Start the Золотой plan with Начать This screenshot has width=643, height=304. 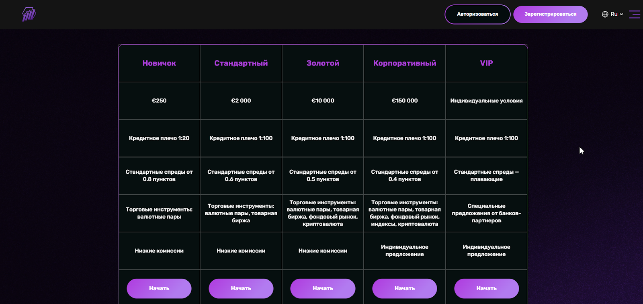pos(323,288)
